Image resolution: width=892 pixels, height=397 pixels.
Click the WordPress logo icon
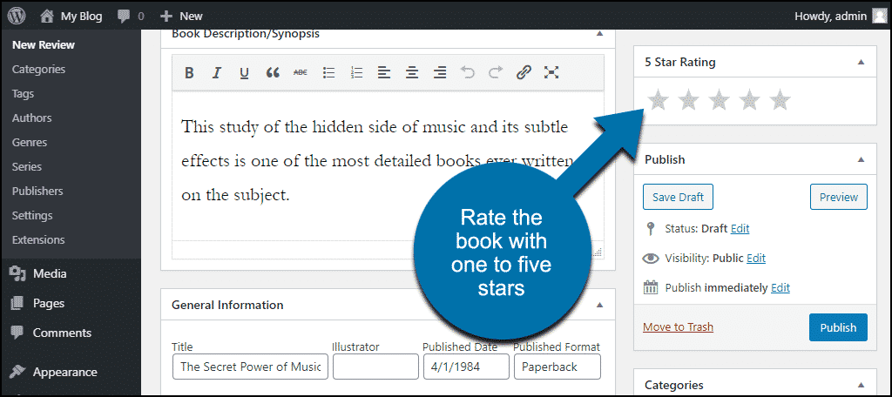click(x=16, y=16)
